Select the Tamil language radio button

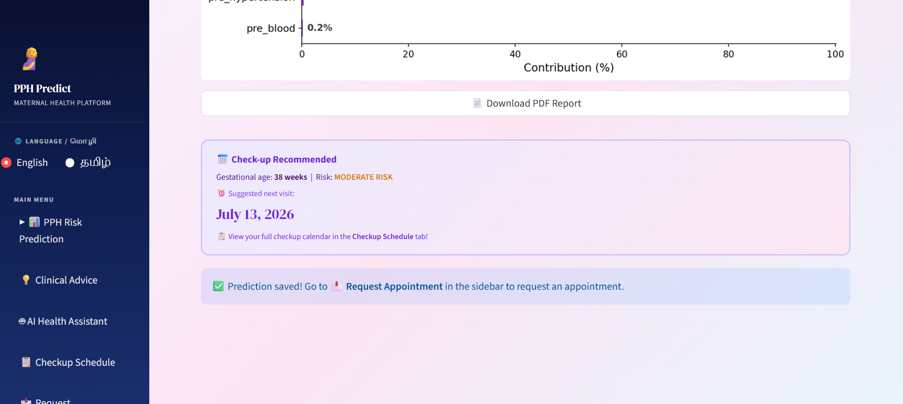70,163
